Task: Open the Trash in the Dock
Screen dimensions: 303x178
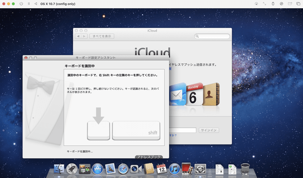Action: tap(245, 169)
